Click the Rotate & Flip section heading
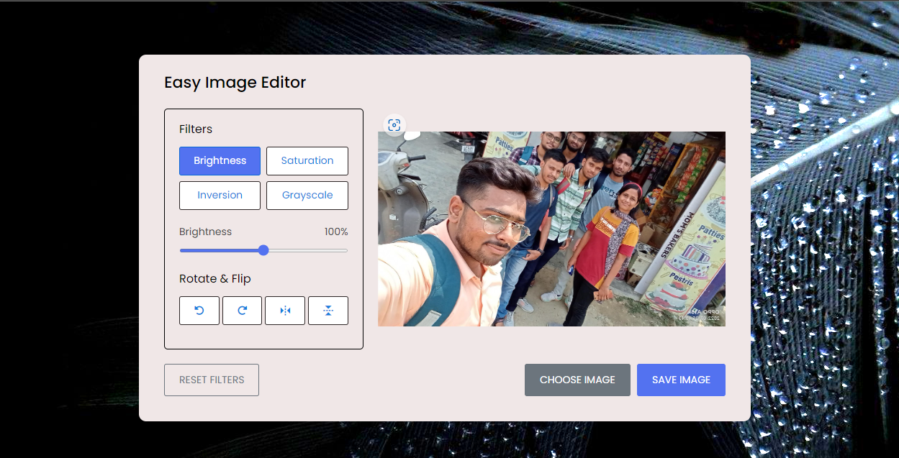899x458 pixels. coord(215,279)
